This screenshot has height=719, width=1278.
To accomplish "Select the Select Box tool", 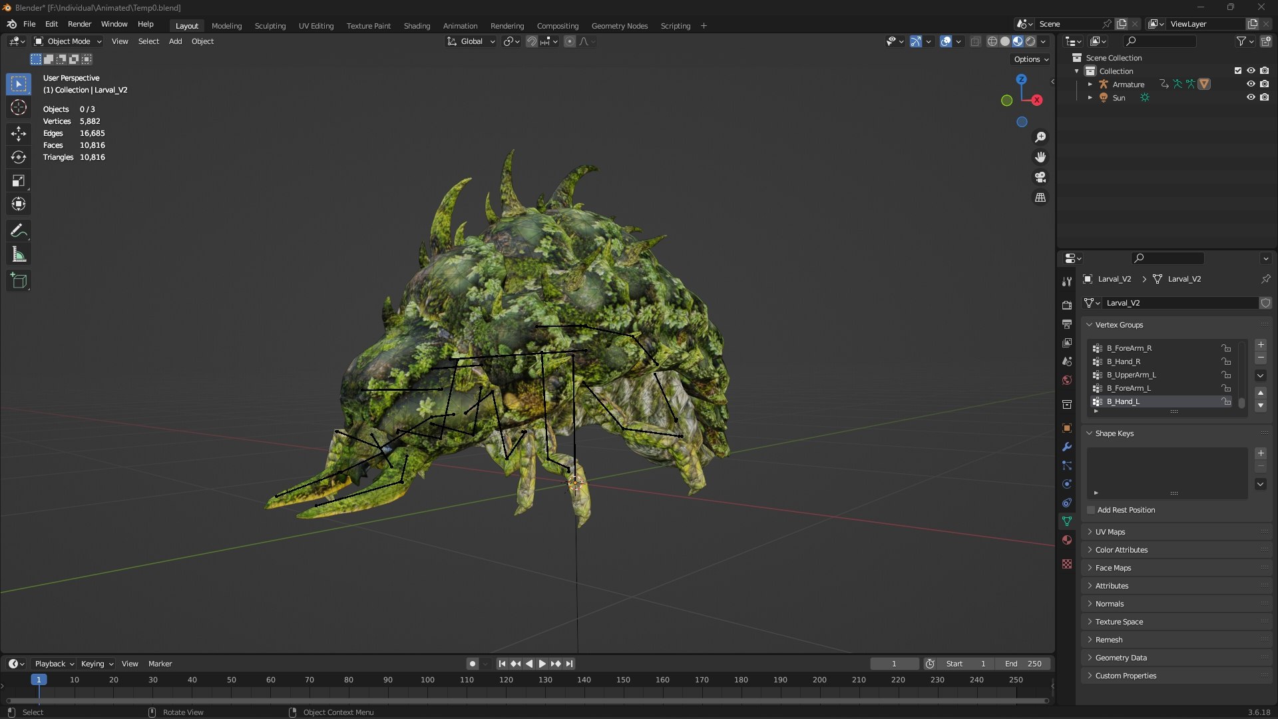I will click(19, 84).
